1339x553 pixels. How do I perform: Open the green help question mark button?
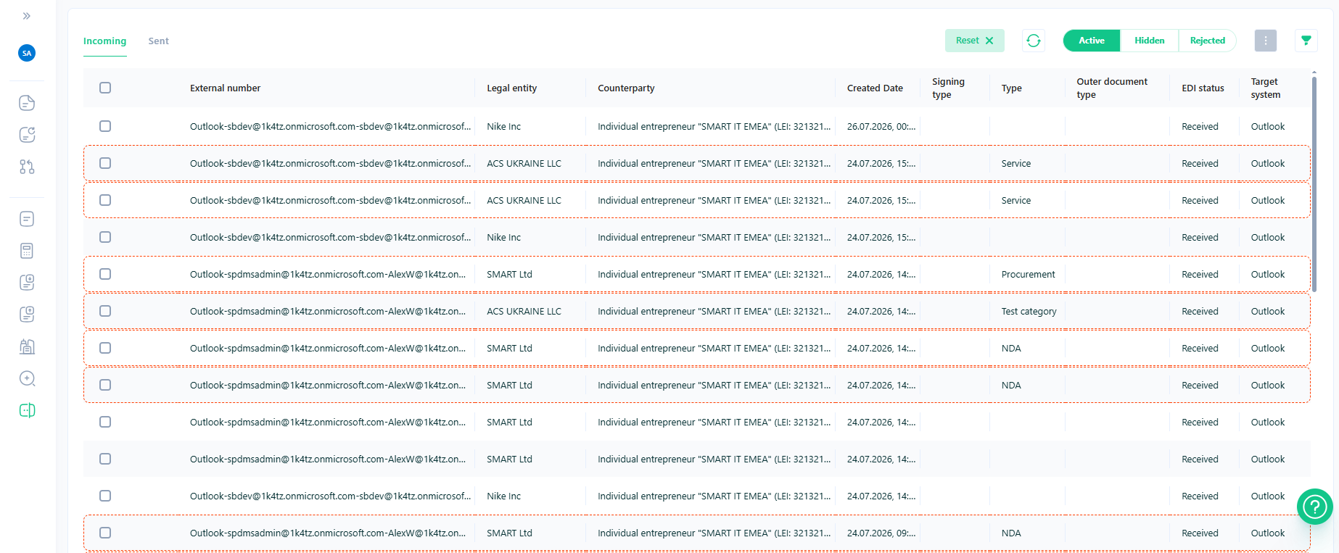[x=1314, y=507]
